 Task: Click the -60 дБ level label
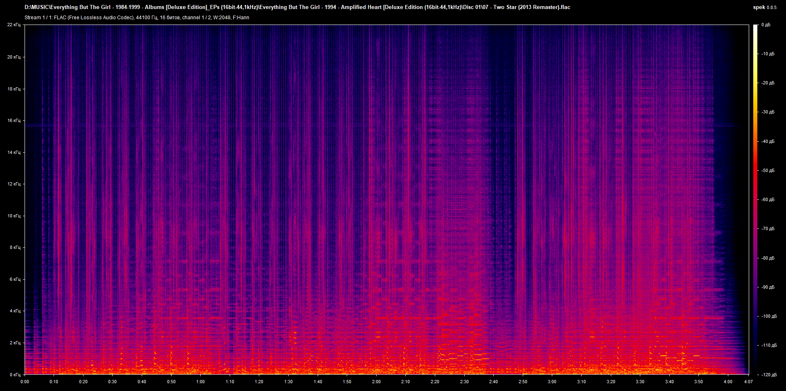pos(768,200)
